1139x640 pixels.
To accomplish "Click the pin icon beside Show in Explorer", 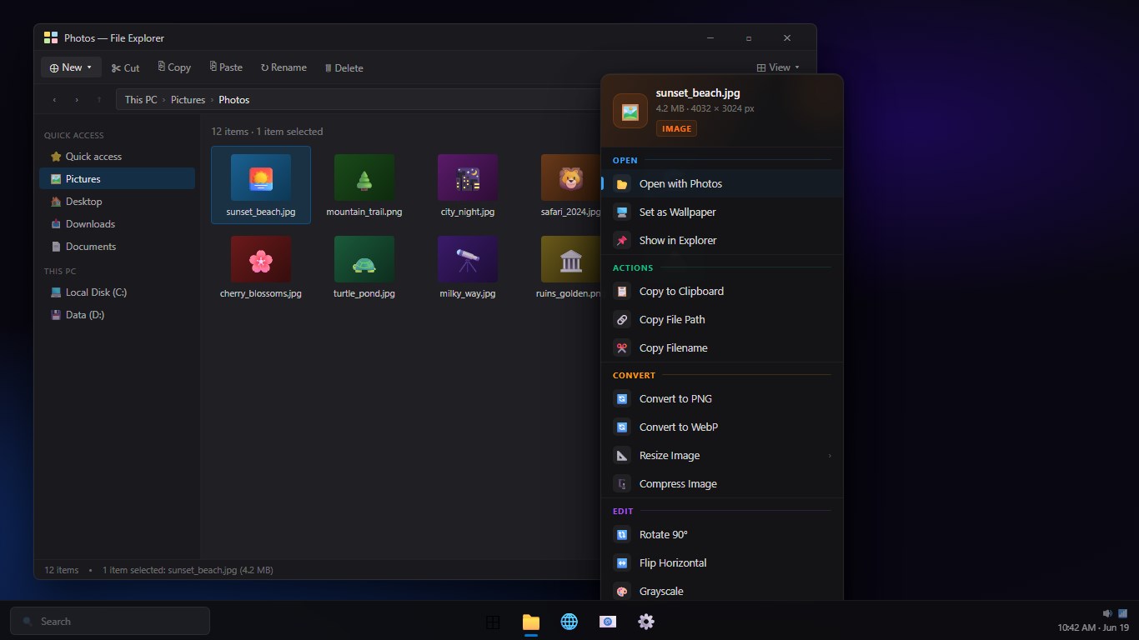I will click(622, 241).
